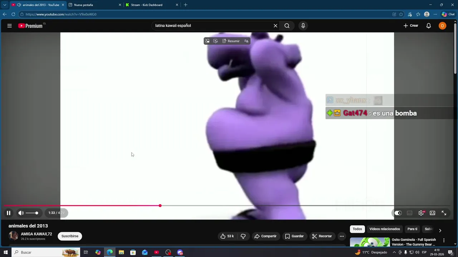This screenshot has height=257, width=458.
Task: Click the Recortar clip button
Action: click(322, 236)
